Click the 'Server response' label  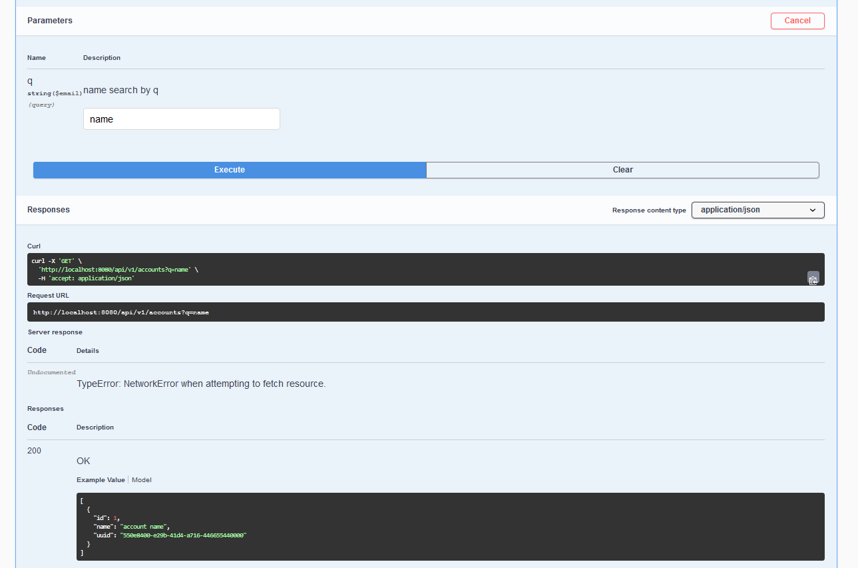point(55,332)
